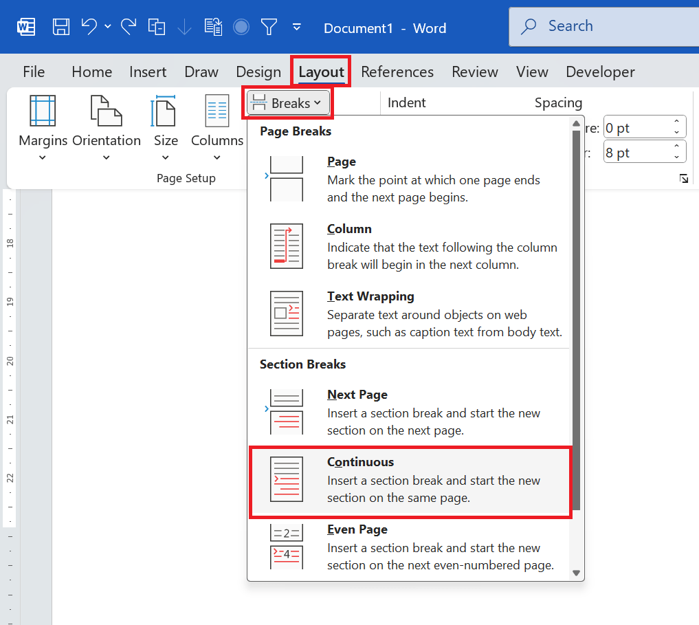This screenshot has height=625, width=699.
Task: Decrease the 0 pt spacing value
Action: [x=677, y=133]
